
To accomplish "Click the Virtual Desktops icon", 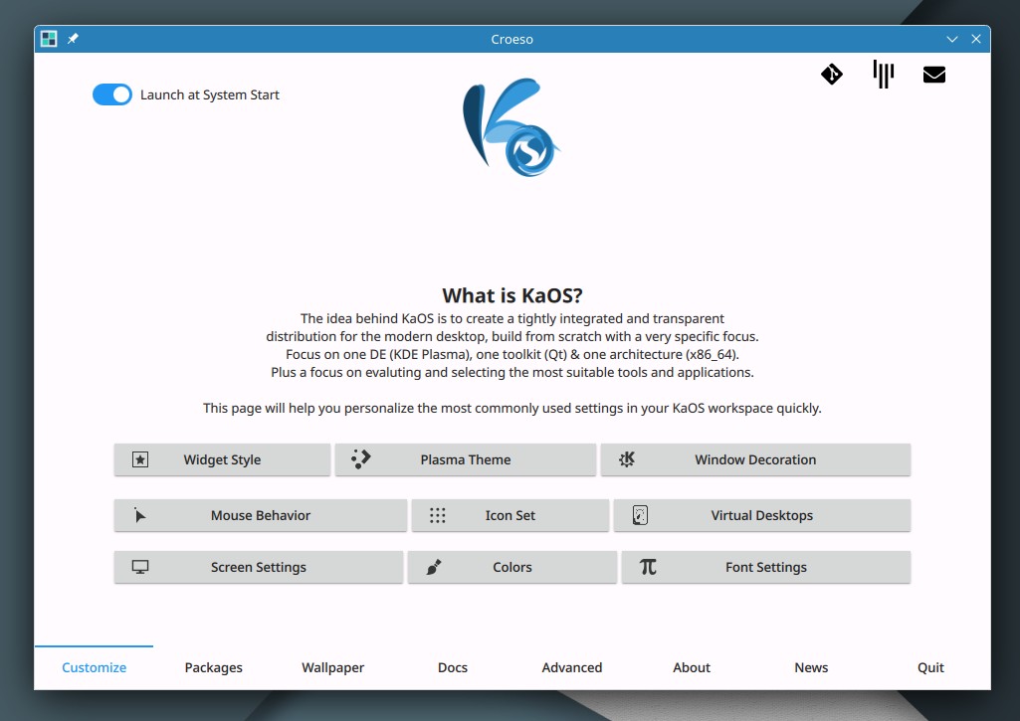I will [640, 515].
